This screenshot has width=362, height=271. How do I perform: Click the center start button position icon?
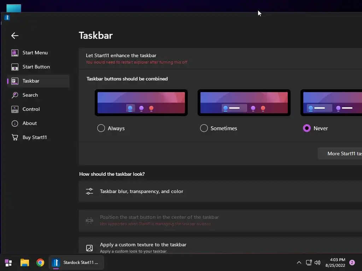pos(89,221)
